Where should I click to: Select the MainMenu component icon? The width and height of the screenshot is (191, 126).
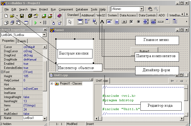coord(88,21)
